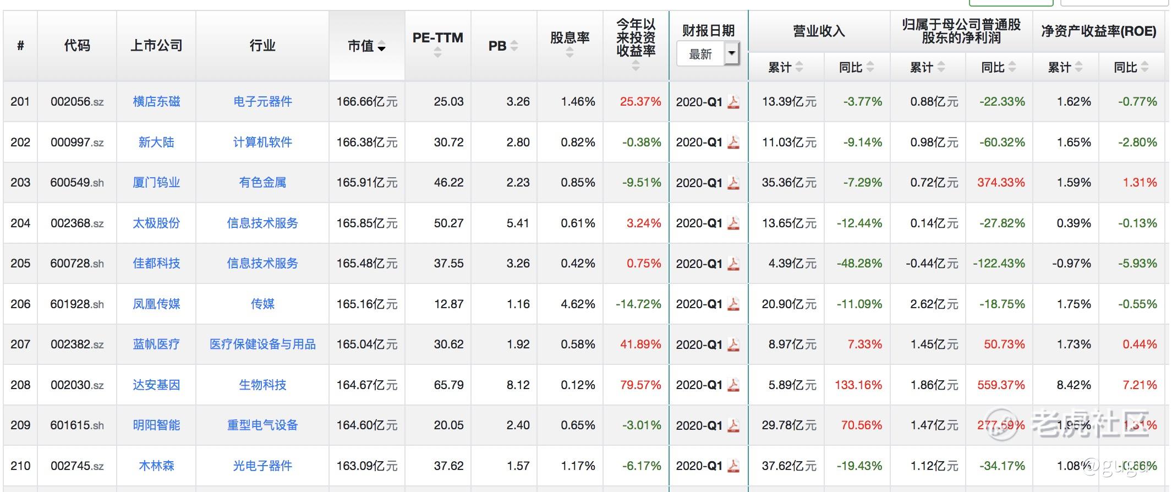
Task: Sort by PE-TTM column arrows
Action: tap(437, 53)
